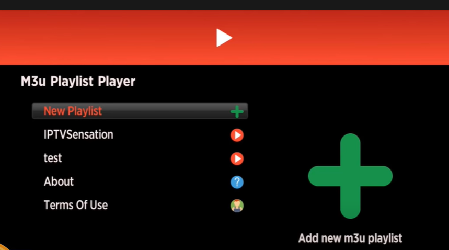449x250 pixels.
Task: Select the New Playlist menu entry text
Action: (73, 111)
